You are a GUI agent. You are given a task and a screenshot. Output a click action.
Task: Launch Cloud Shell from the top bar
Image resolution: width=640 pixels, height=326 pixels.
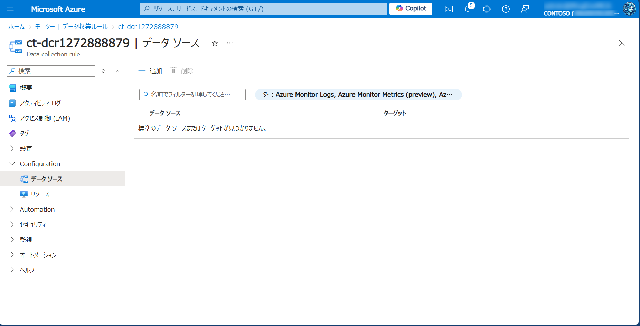pyautogui.click(x=449, y=9)
